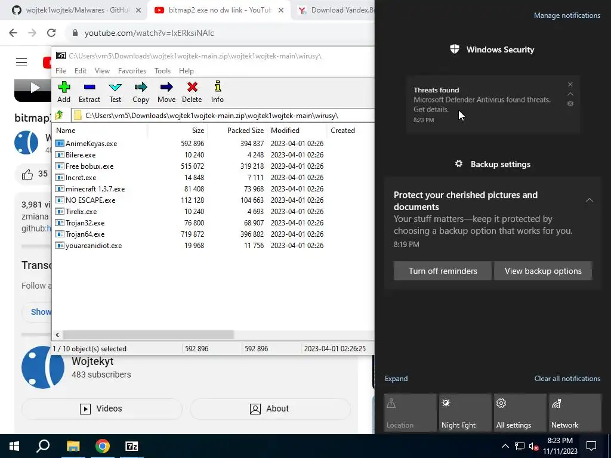This screenshot has width=611, height=458.
Task: Click the 7-Zip horizontal scrollbar thumb
Action: tap(148, 335)
